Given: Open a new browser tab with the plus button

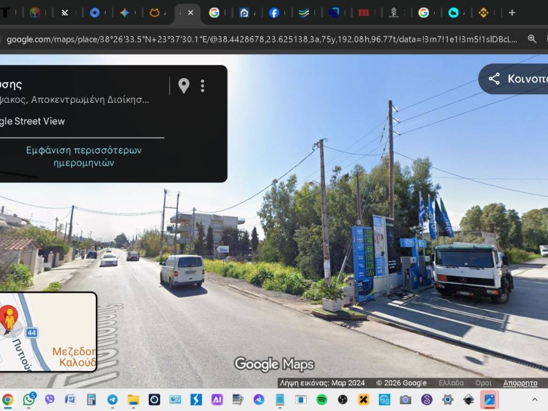Looking at the screenshot, I should pos(512,13).
